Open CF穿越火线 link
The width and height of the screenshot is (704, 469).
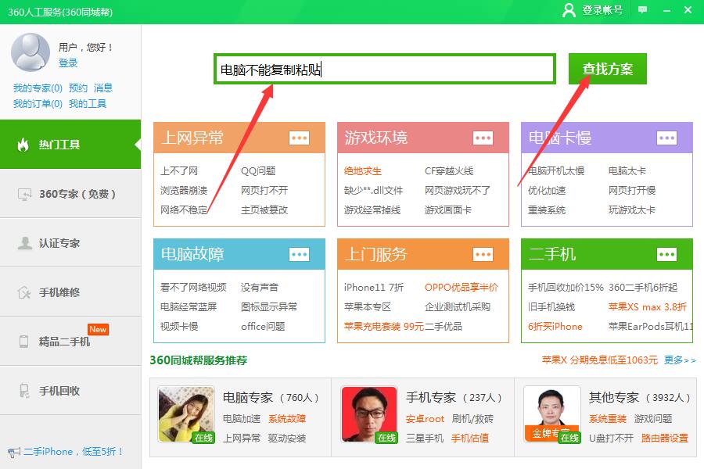click(449, 171)
